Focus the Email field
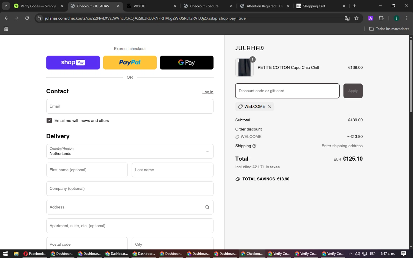Screen dimensions: 413x258 point(130,106)
